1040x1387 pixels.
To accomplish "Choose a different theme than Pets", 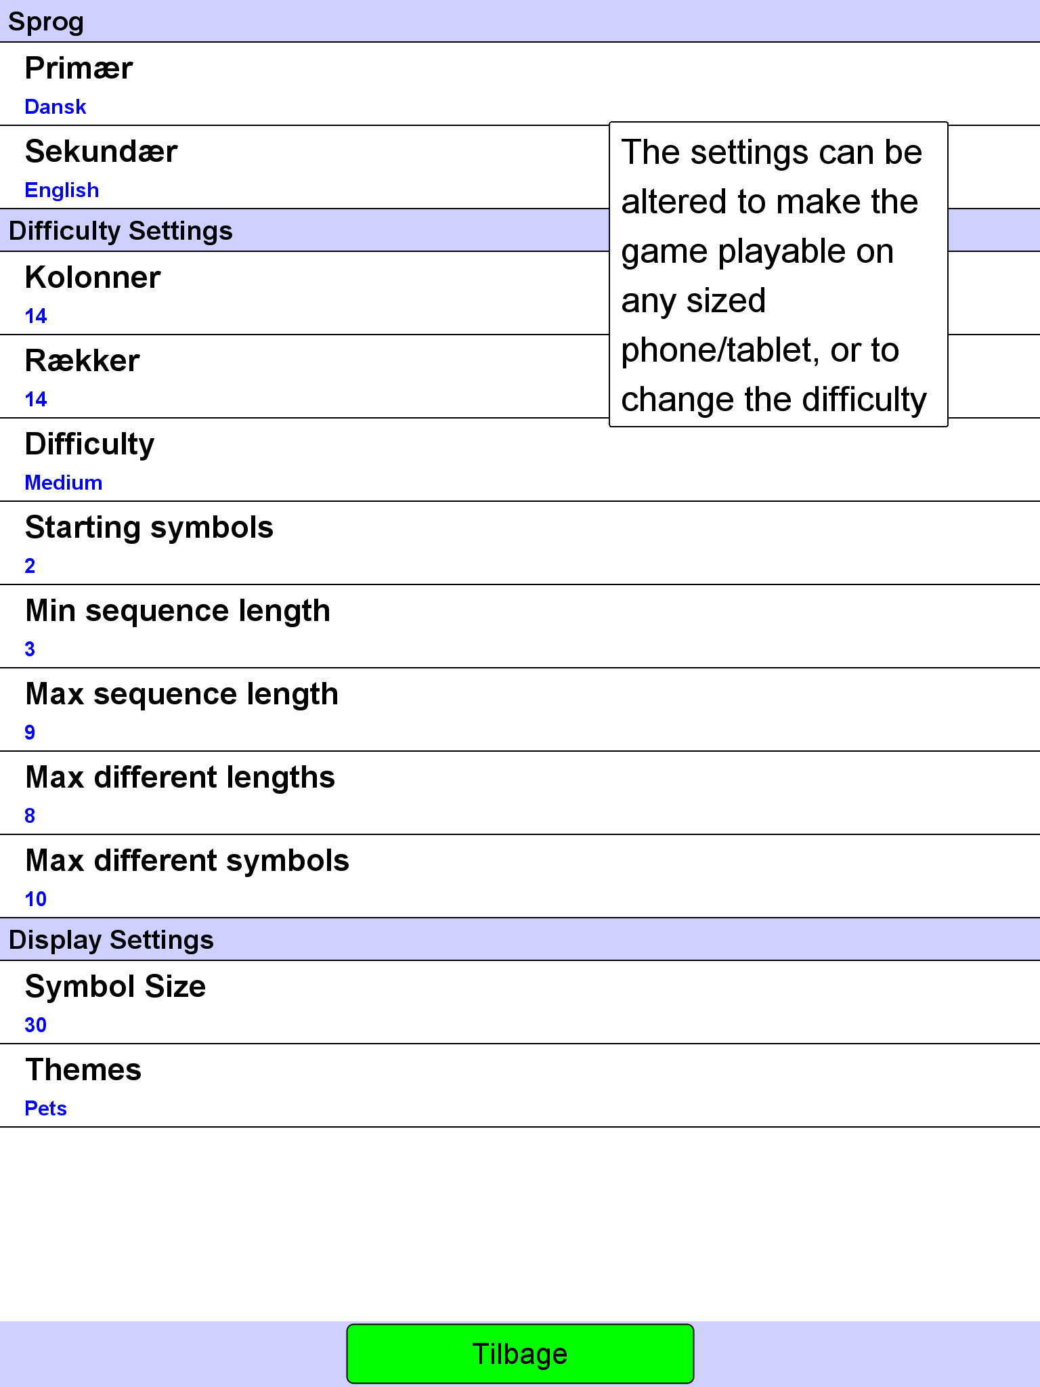I will pos(520,1086).
